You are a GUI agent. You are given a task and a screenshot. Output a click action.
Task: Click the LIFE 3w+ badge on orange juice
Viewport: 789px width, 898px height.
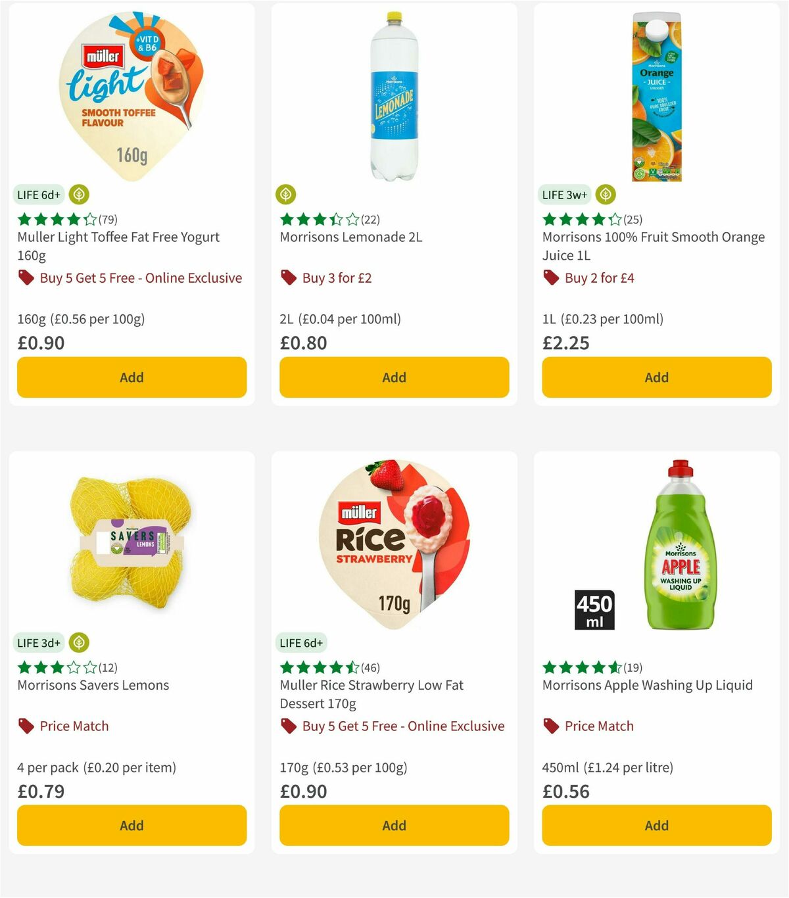(x=563, y=195)
